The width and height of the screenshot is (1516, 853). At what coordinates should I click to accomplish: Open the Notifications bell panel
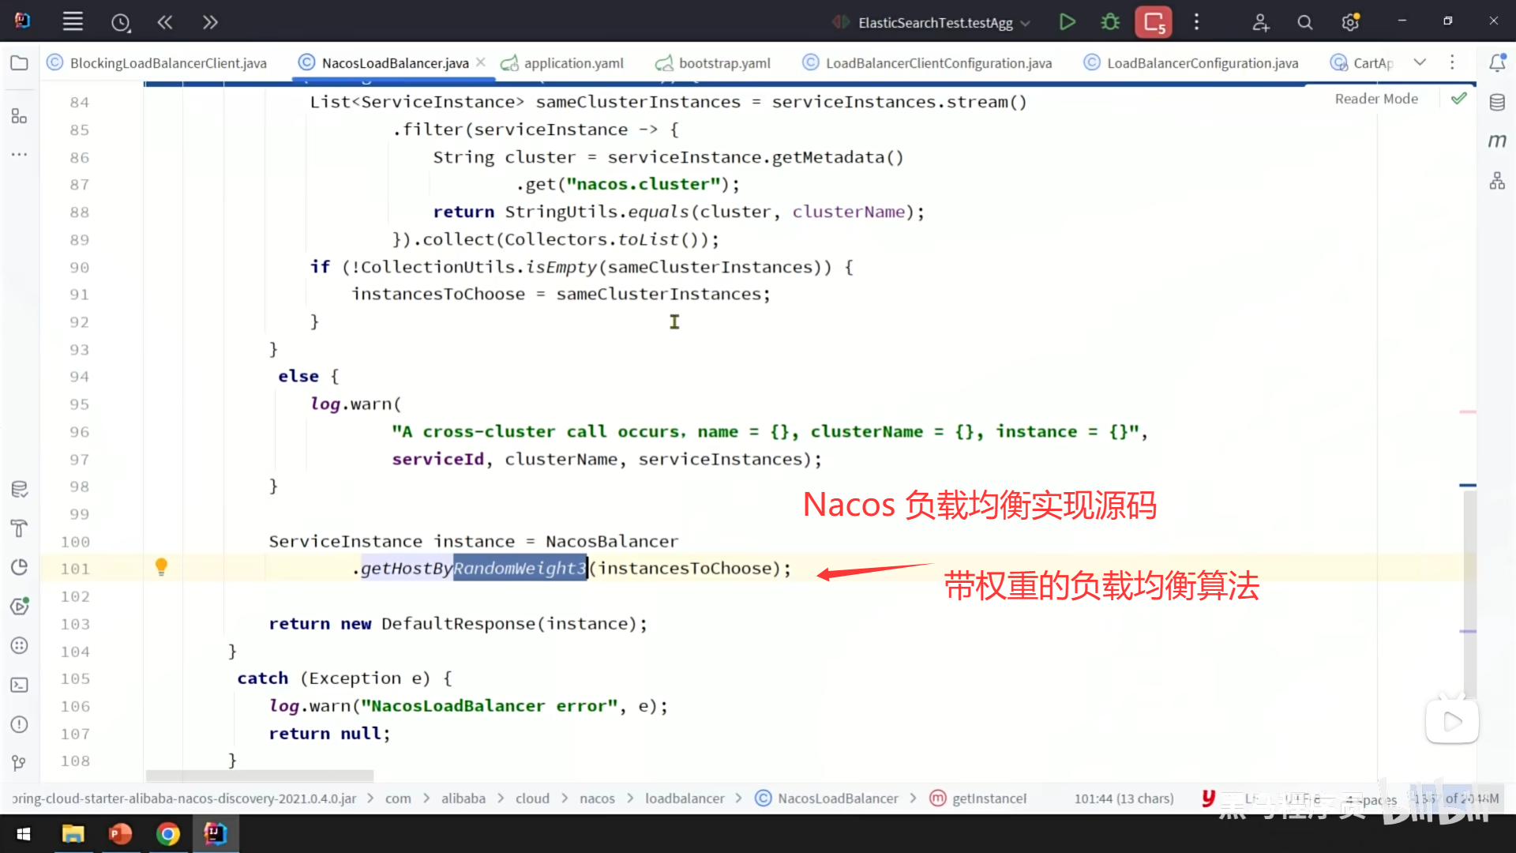click(x=1497, y=63)
